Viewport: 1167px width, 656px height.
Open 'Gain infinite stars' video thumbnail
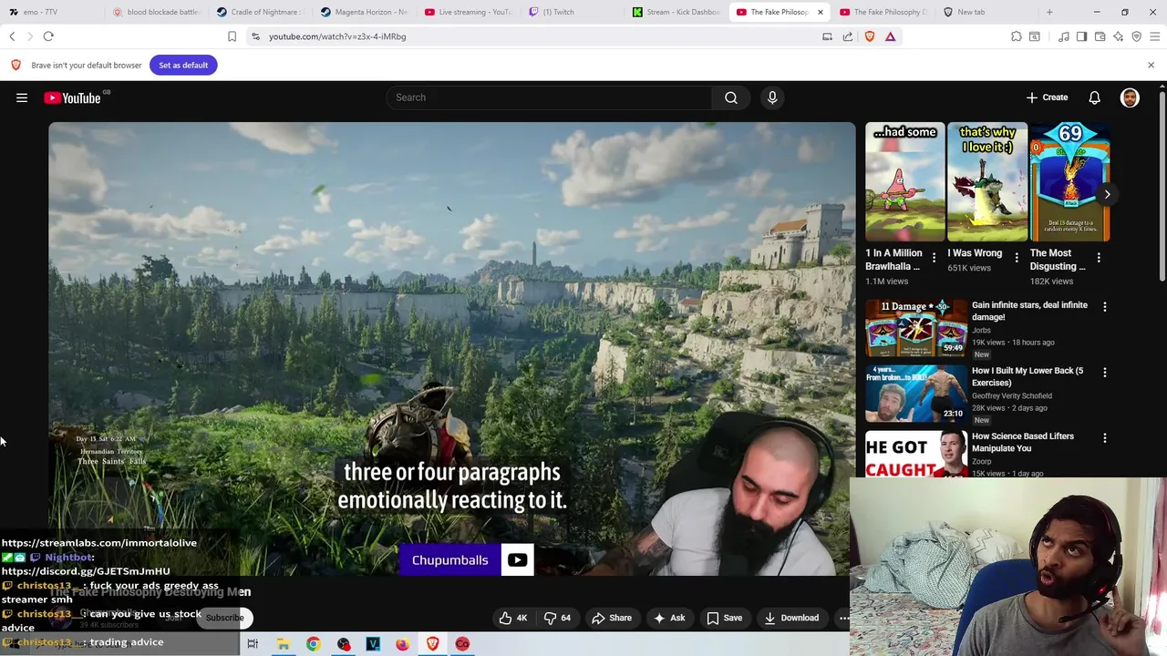[x=916, y=327]
